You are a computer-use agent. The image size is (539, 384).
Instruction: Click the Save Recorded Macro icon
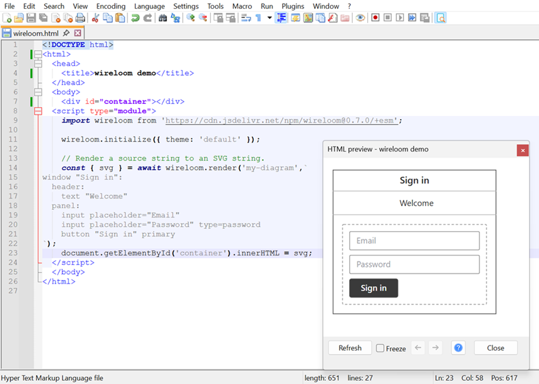coord(425,18)
